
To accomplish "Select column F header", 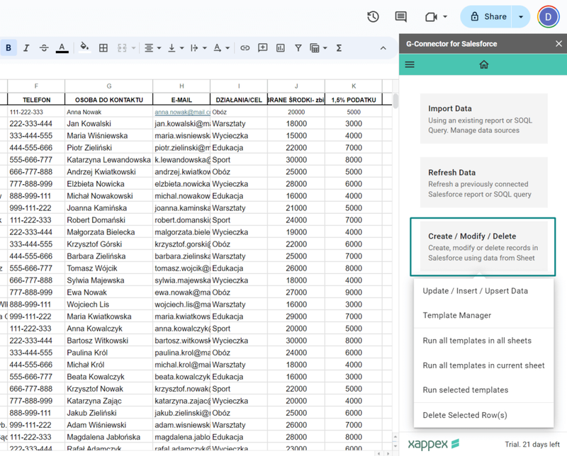I will (x=36, y=86).
